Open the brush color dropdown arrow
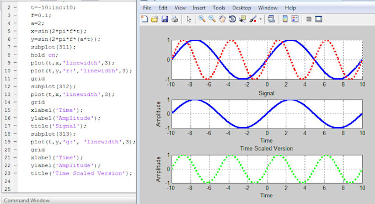The width and height of the screenshot is (375, 204). pos(260,19)
